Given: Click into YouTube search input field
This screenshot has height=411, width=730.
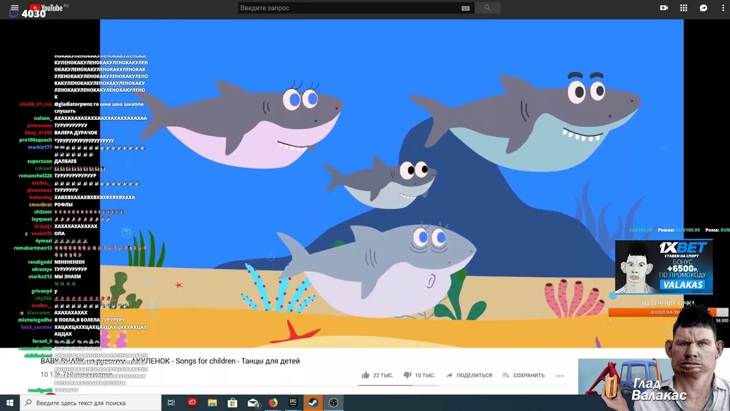Looking at the screenshot, I should (x=349, y=8).
